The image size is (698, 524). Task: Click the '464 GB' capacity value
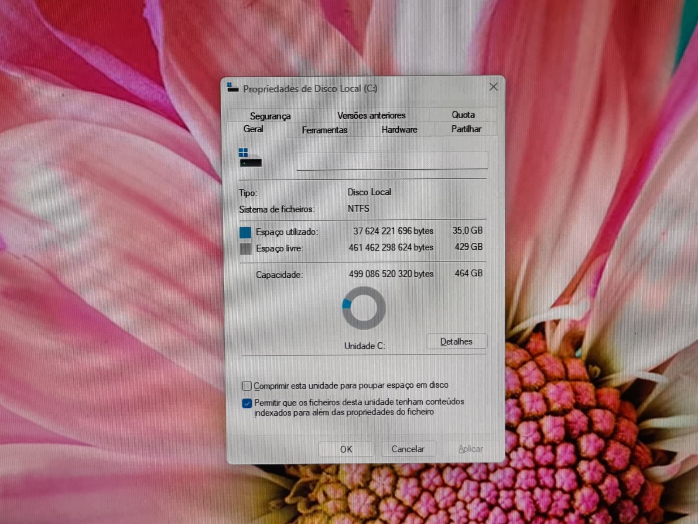point(469,273)
